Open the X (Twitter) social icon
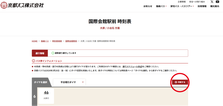This screenshot has width=223, height=106. (212, 2)
